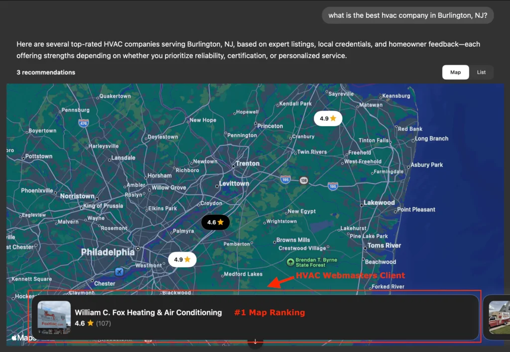Viewport: 510px width, 352px height.
Task: Select the black 4.6 star rating map pin
Action: [x=215, y=222]
